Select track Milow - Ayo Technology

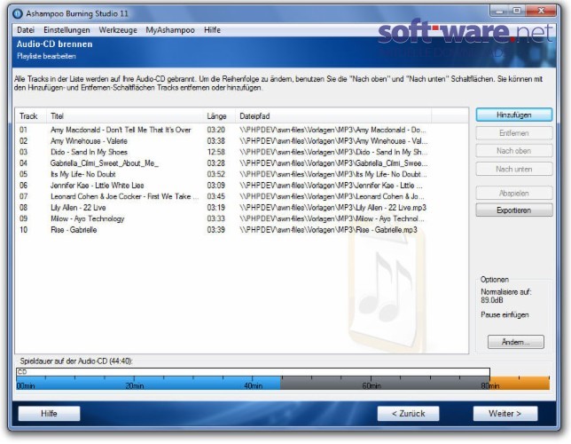[x=88, y=219]
